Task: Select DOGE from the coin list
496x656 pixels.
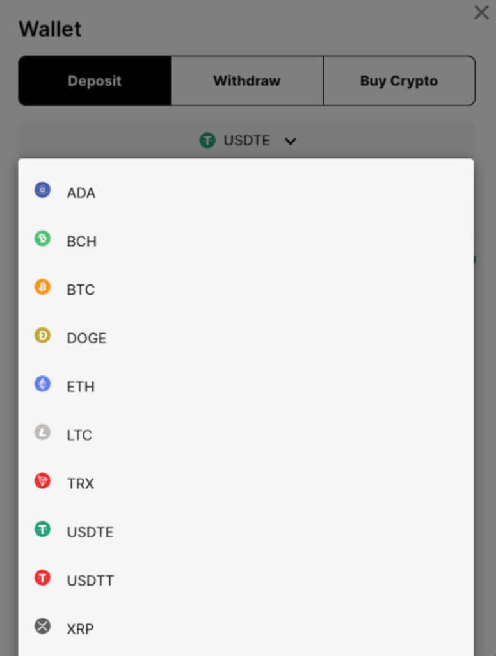Action: point(86,338)
